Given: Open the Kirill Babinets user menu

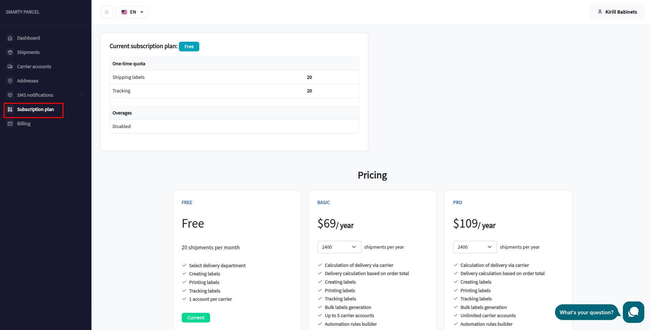Looking at the screenshot, I should pos(617,12).
